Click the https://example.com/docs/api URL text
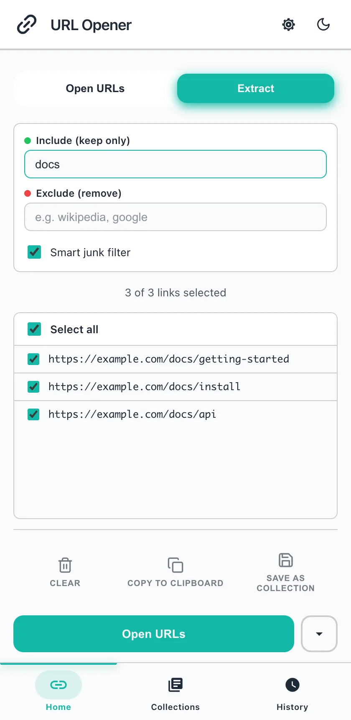Viewport: 351px width, 720px height. click(x=132, y=414)
